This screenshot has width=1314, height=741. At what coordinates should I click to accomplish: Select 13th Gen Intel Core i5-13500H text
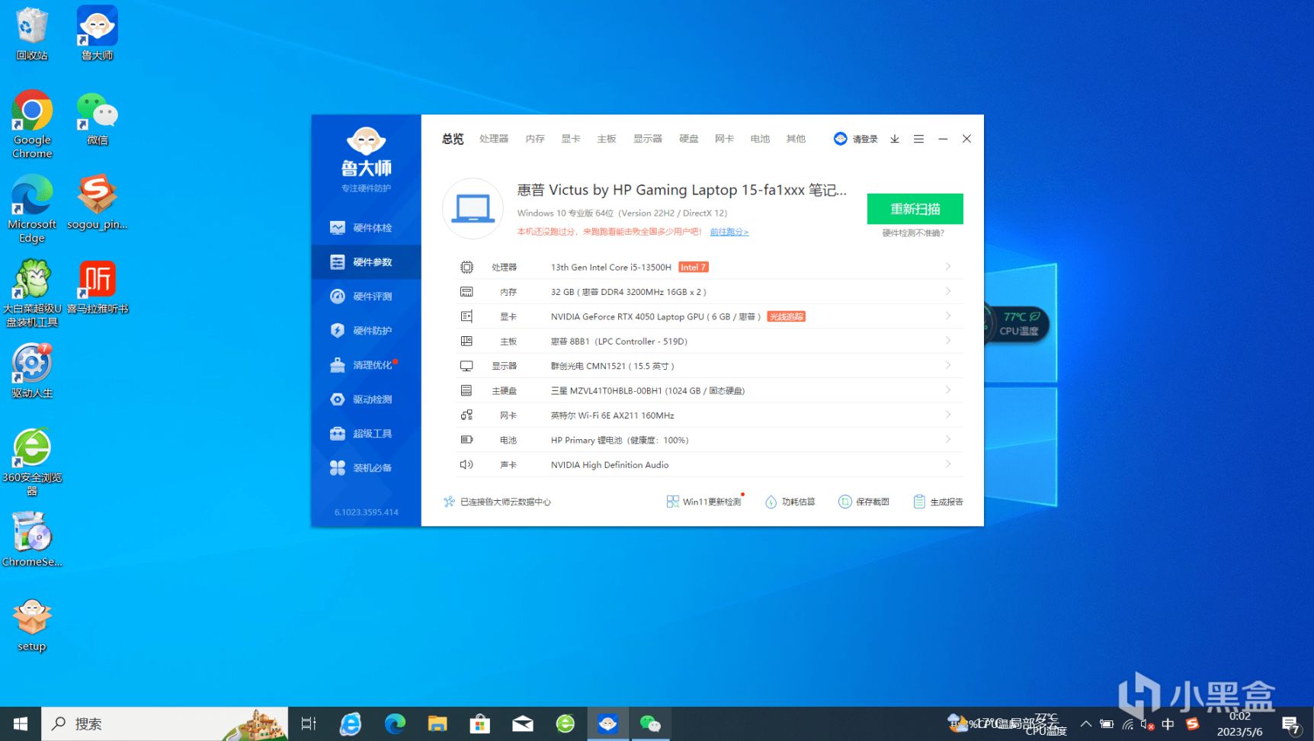611,268
